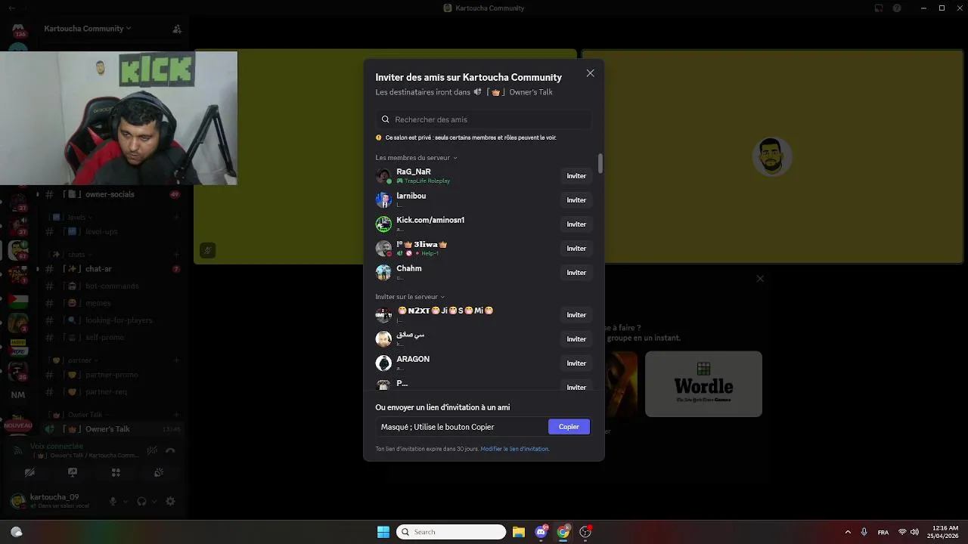Image resolution: width=968 pixels, height=544 pixels.
Task: Open the Wordle activity card
Action: (x=703, y=384)
